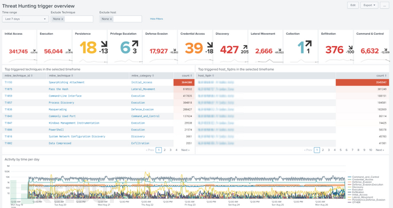Click Privilege Escalation upward trend arrow icon
393x208 pixels.
(x=135, y=43)
